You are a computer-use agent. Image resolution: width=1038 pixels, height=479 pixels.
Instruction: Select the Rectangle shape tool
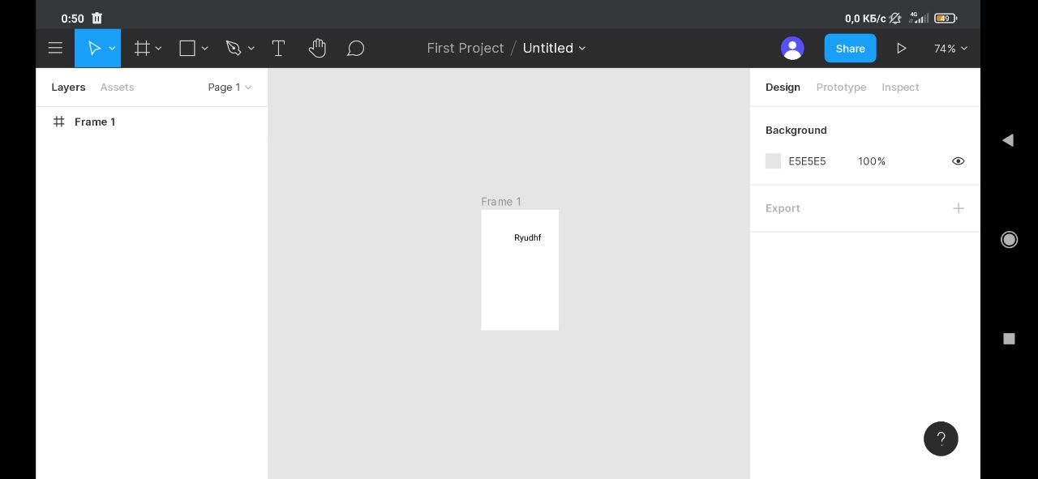point(187,49)
